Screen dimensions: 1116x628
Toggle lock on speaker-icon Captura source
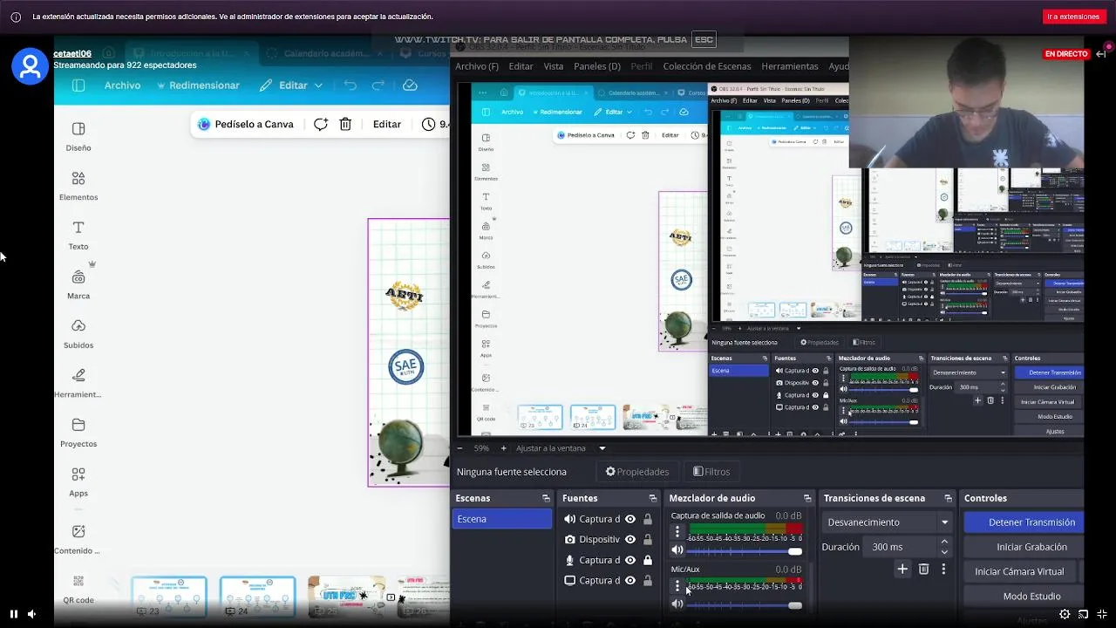[648, 519]
